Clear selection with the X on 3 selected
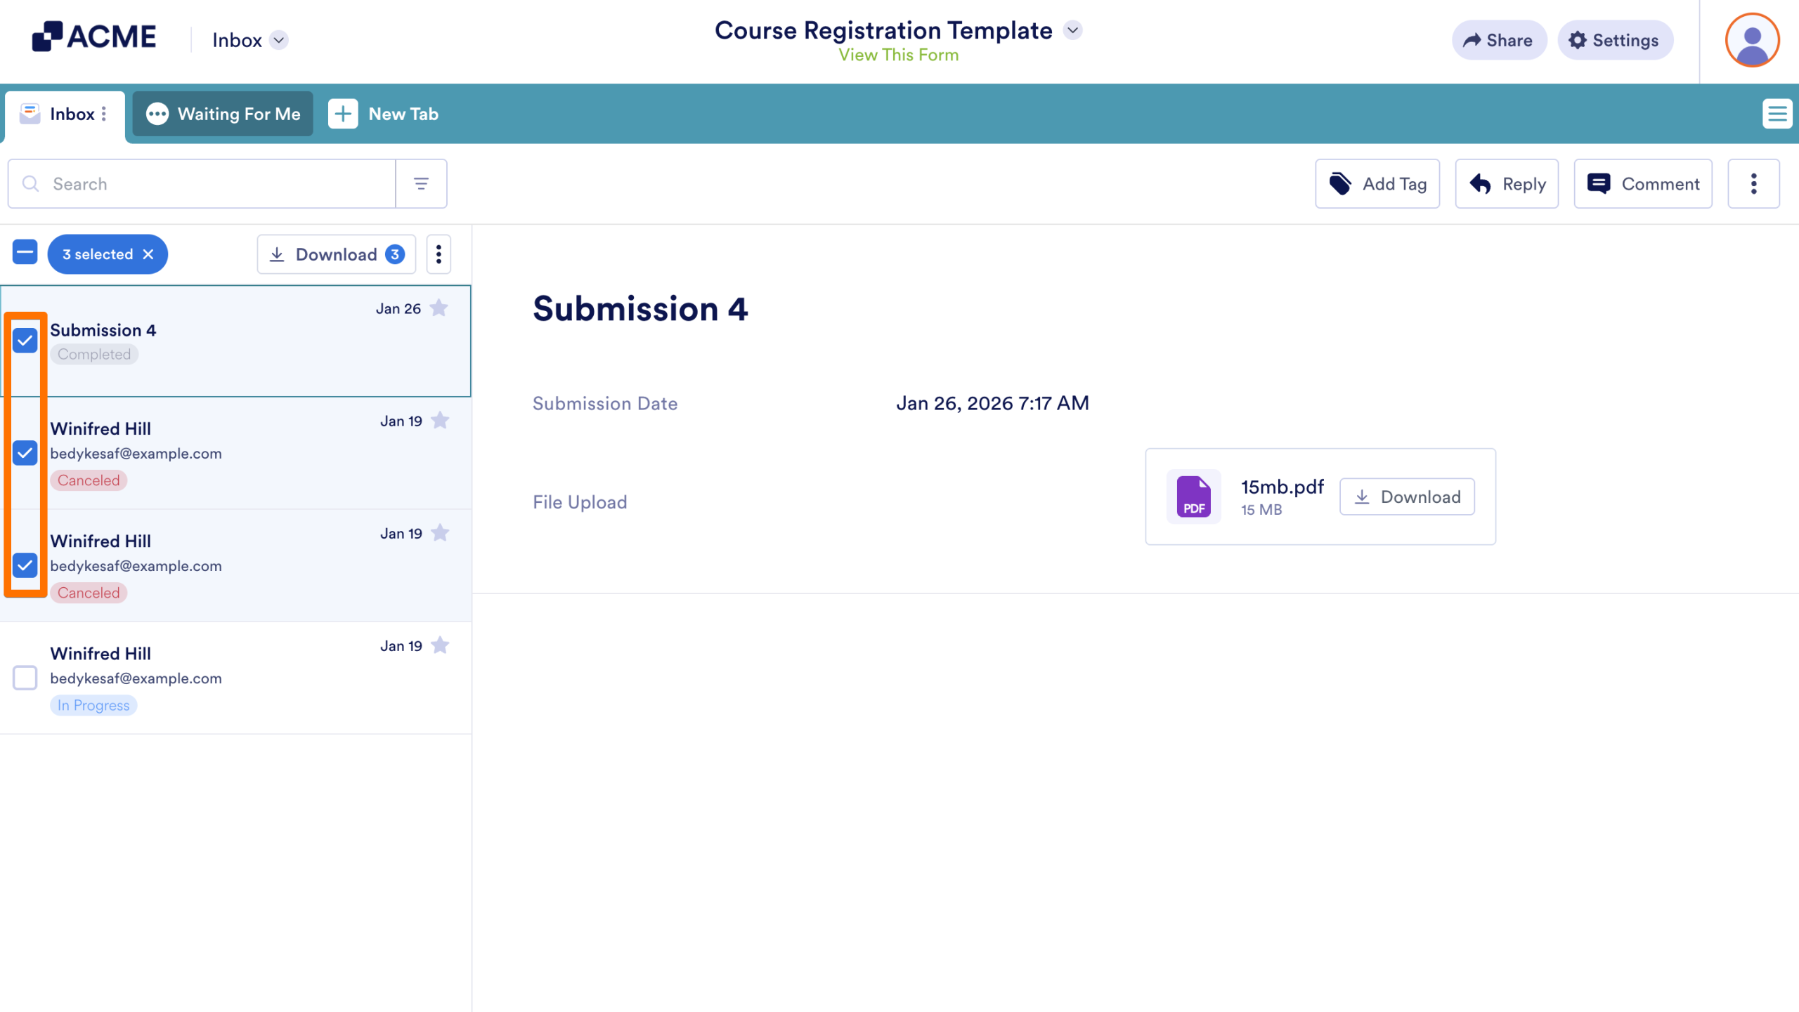Screen dimensions: 1799x1012 pos(148,254)
